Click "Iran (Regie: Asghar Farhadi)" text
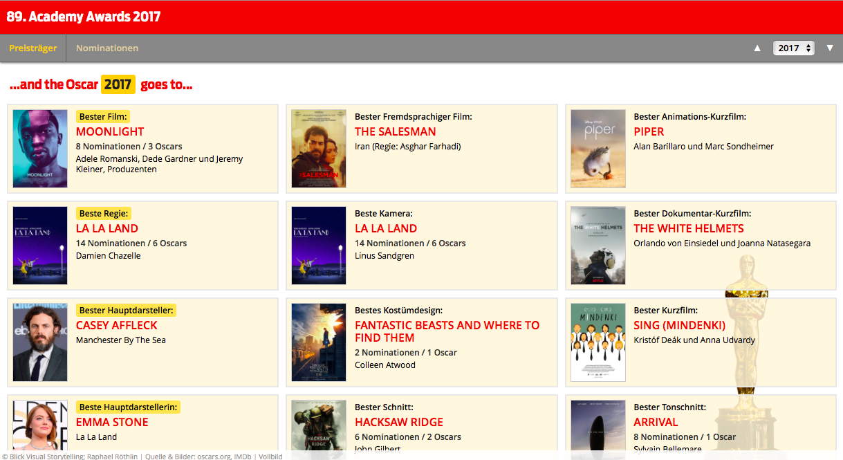The width and height of the screenshot is (843, 460). coord(408,147)
